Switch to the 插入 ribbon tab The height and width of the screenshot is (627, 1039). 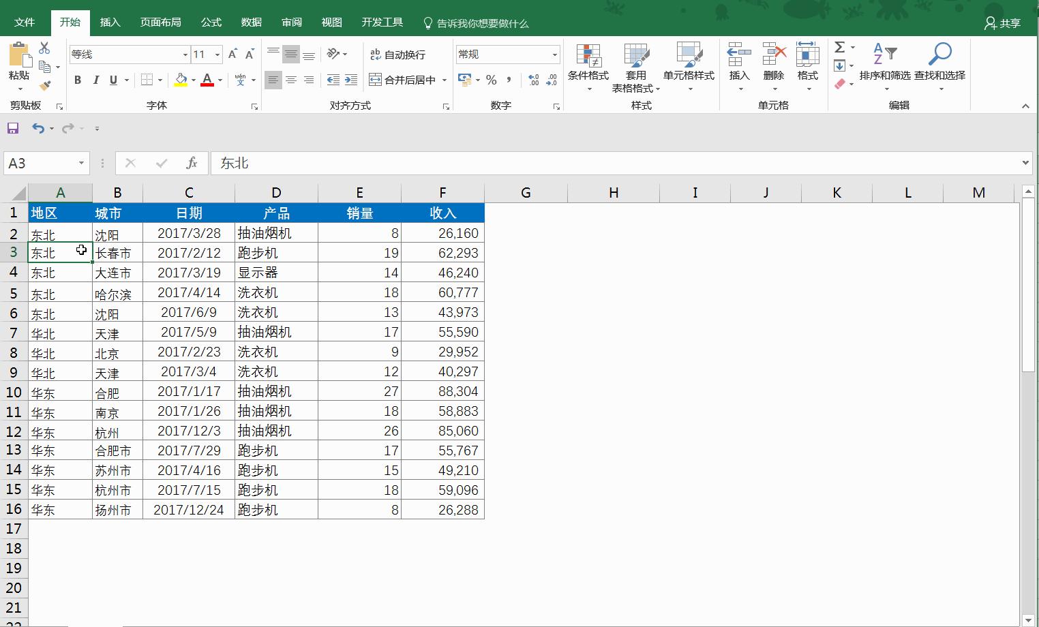click(x=110, y=22)
